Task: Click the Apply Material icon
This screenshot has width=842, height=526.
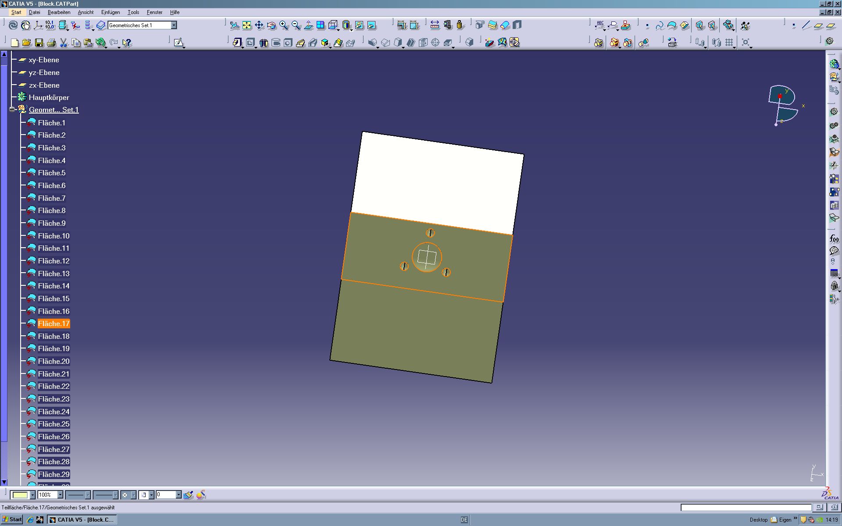Action: (x=514, y=43)
